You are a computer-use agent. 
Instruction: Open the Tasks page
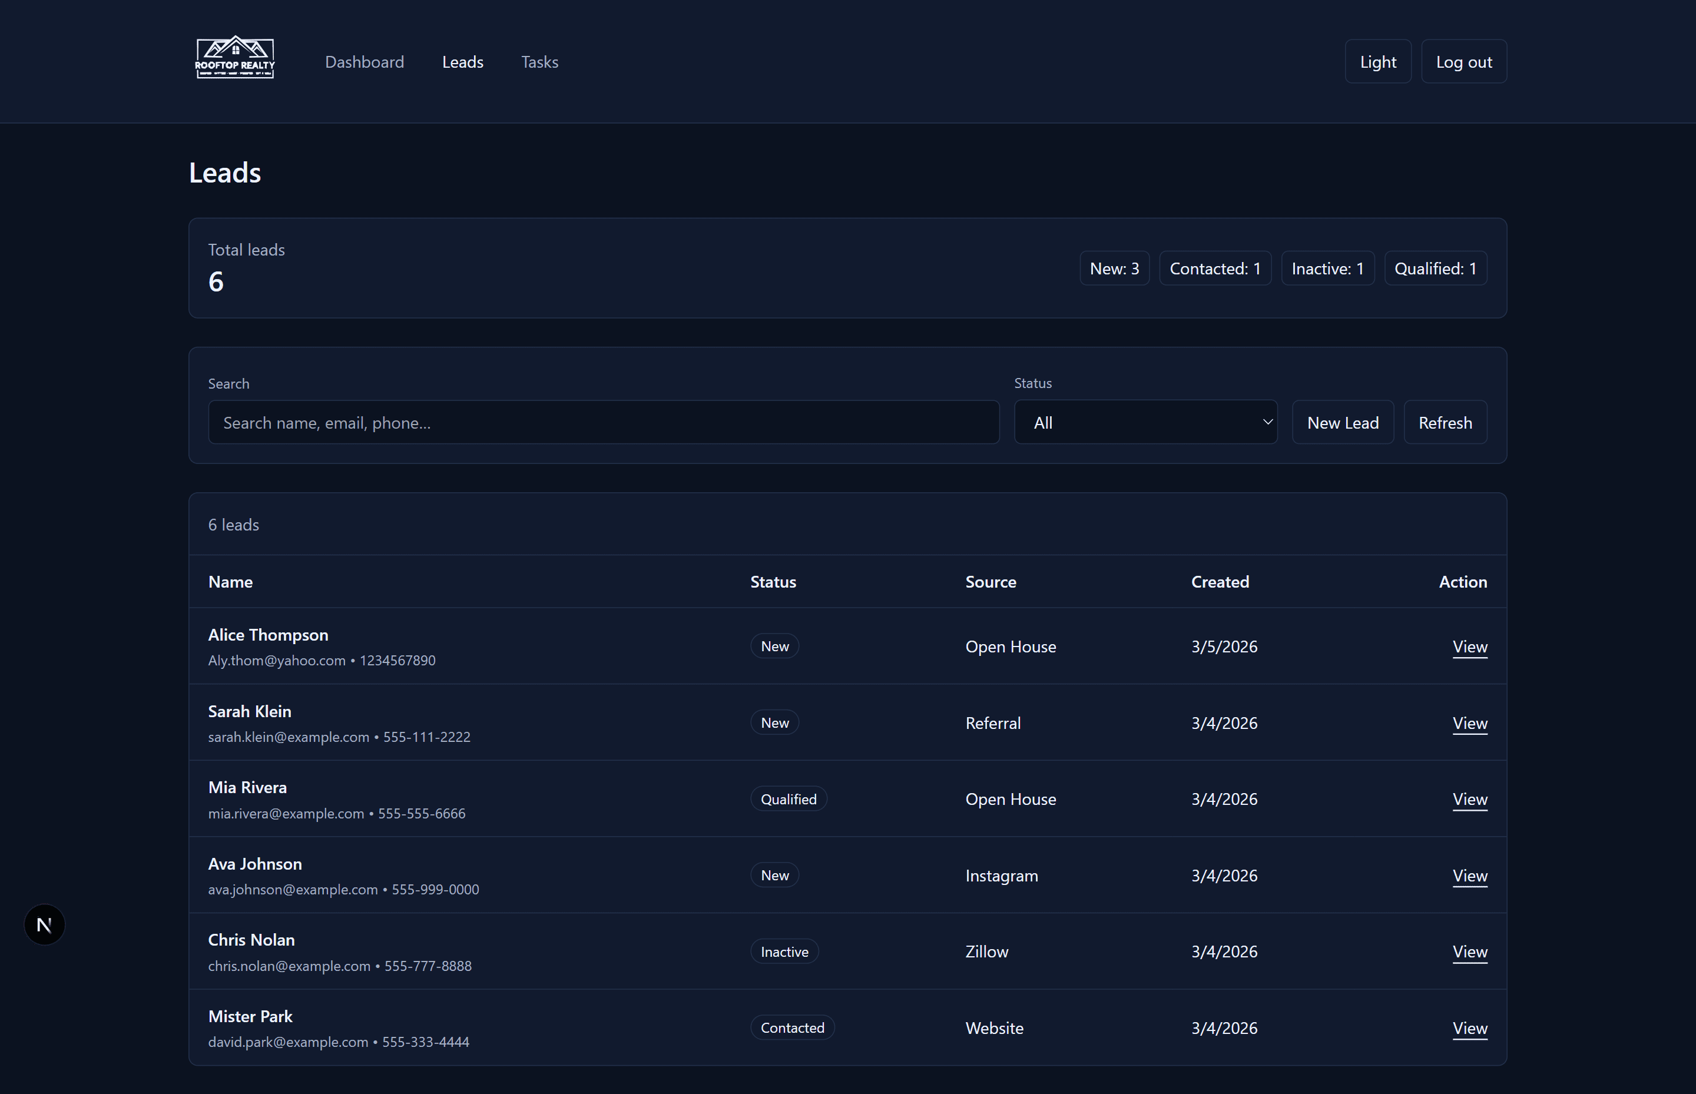539,62
